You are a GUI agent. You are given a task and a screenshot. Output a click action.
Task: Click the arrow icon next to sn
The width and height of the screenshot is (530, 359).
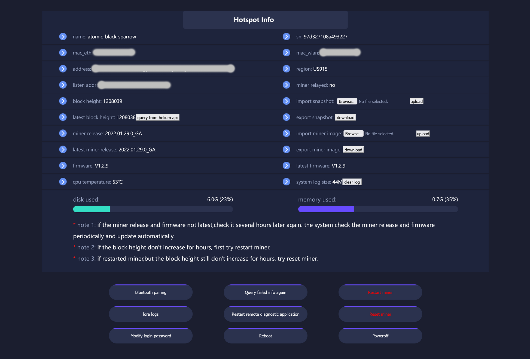tap(286, 37)
